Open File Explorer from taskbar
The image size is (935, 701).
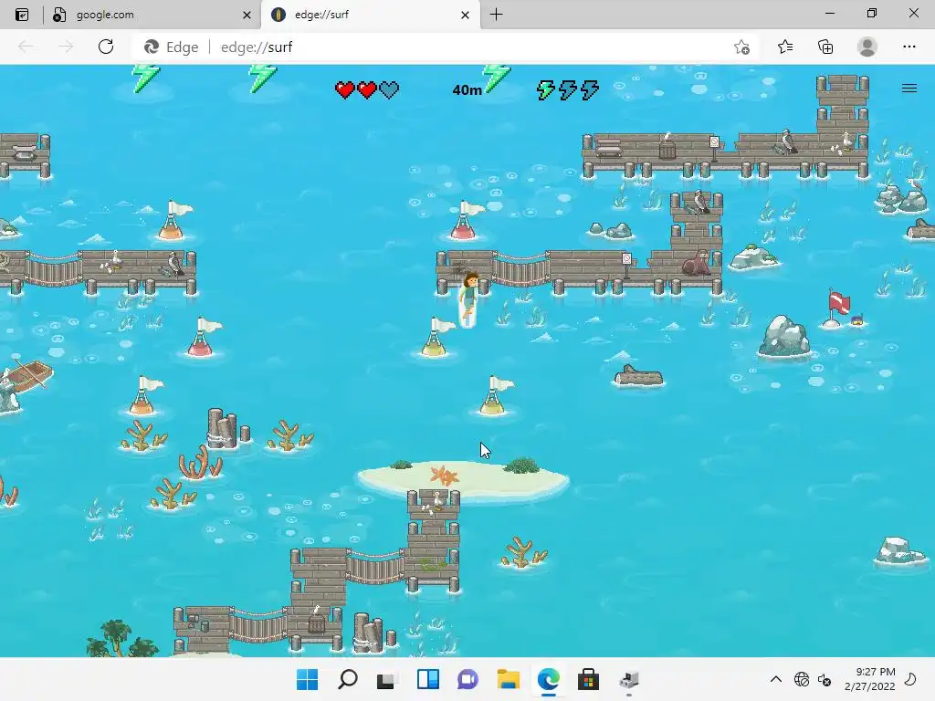pos(508,679)
